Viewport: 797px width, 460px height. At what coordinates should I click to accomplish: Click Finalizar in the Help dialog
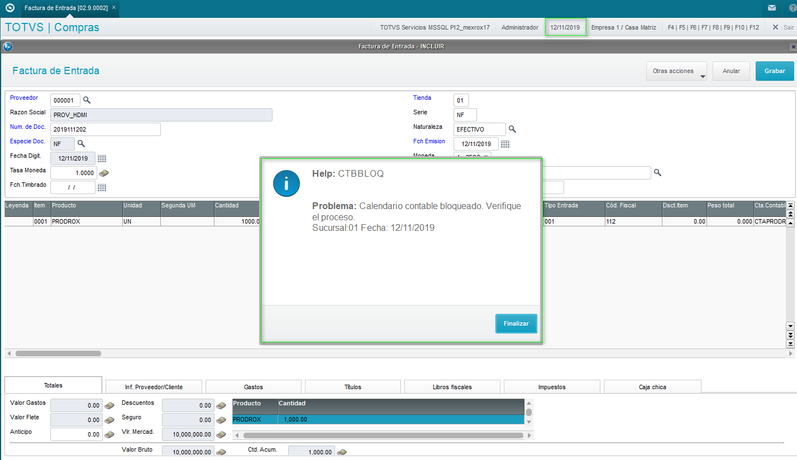pyautogui.click(x=516, y=323)
